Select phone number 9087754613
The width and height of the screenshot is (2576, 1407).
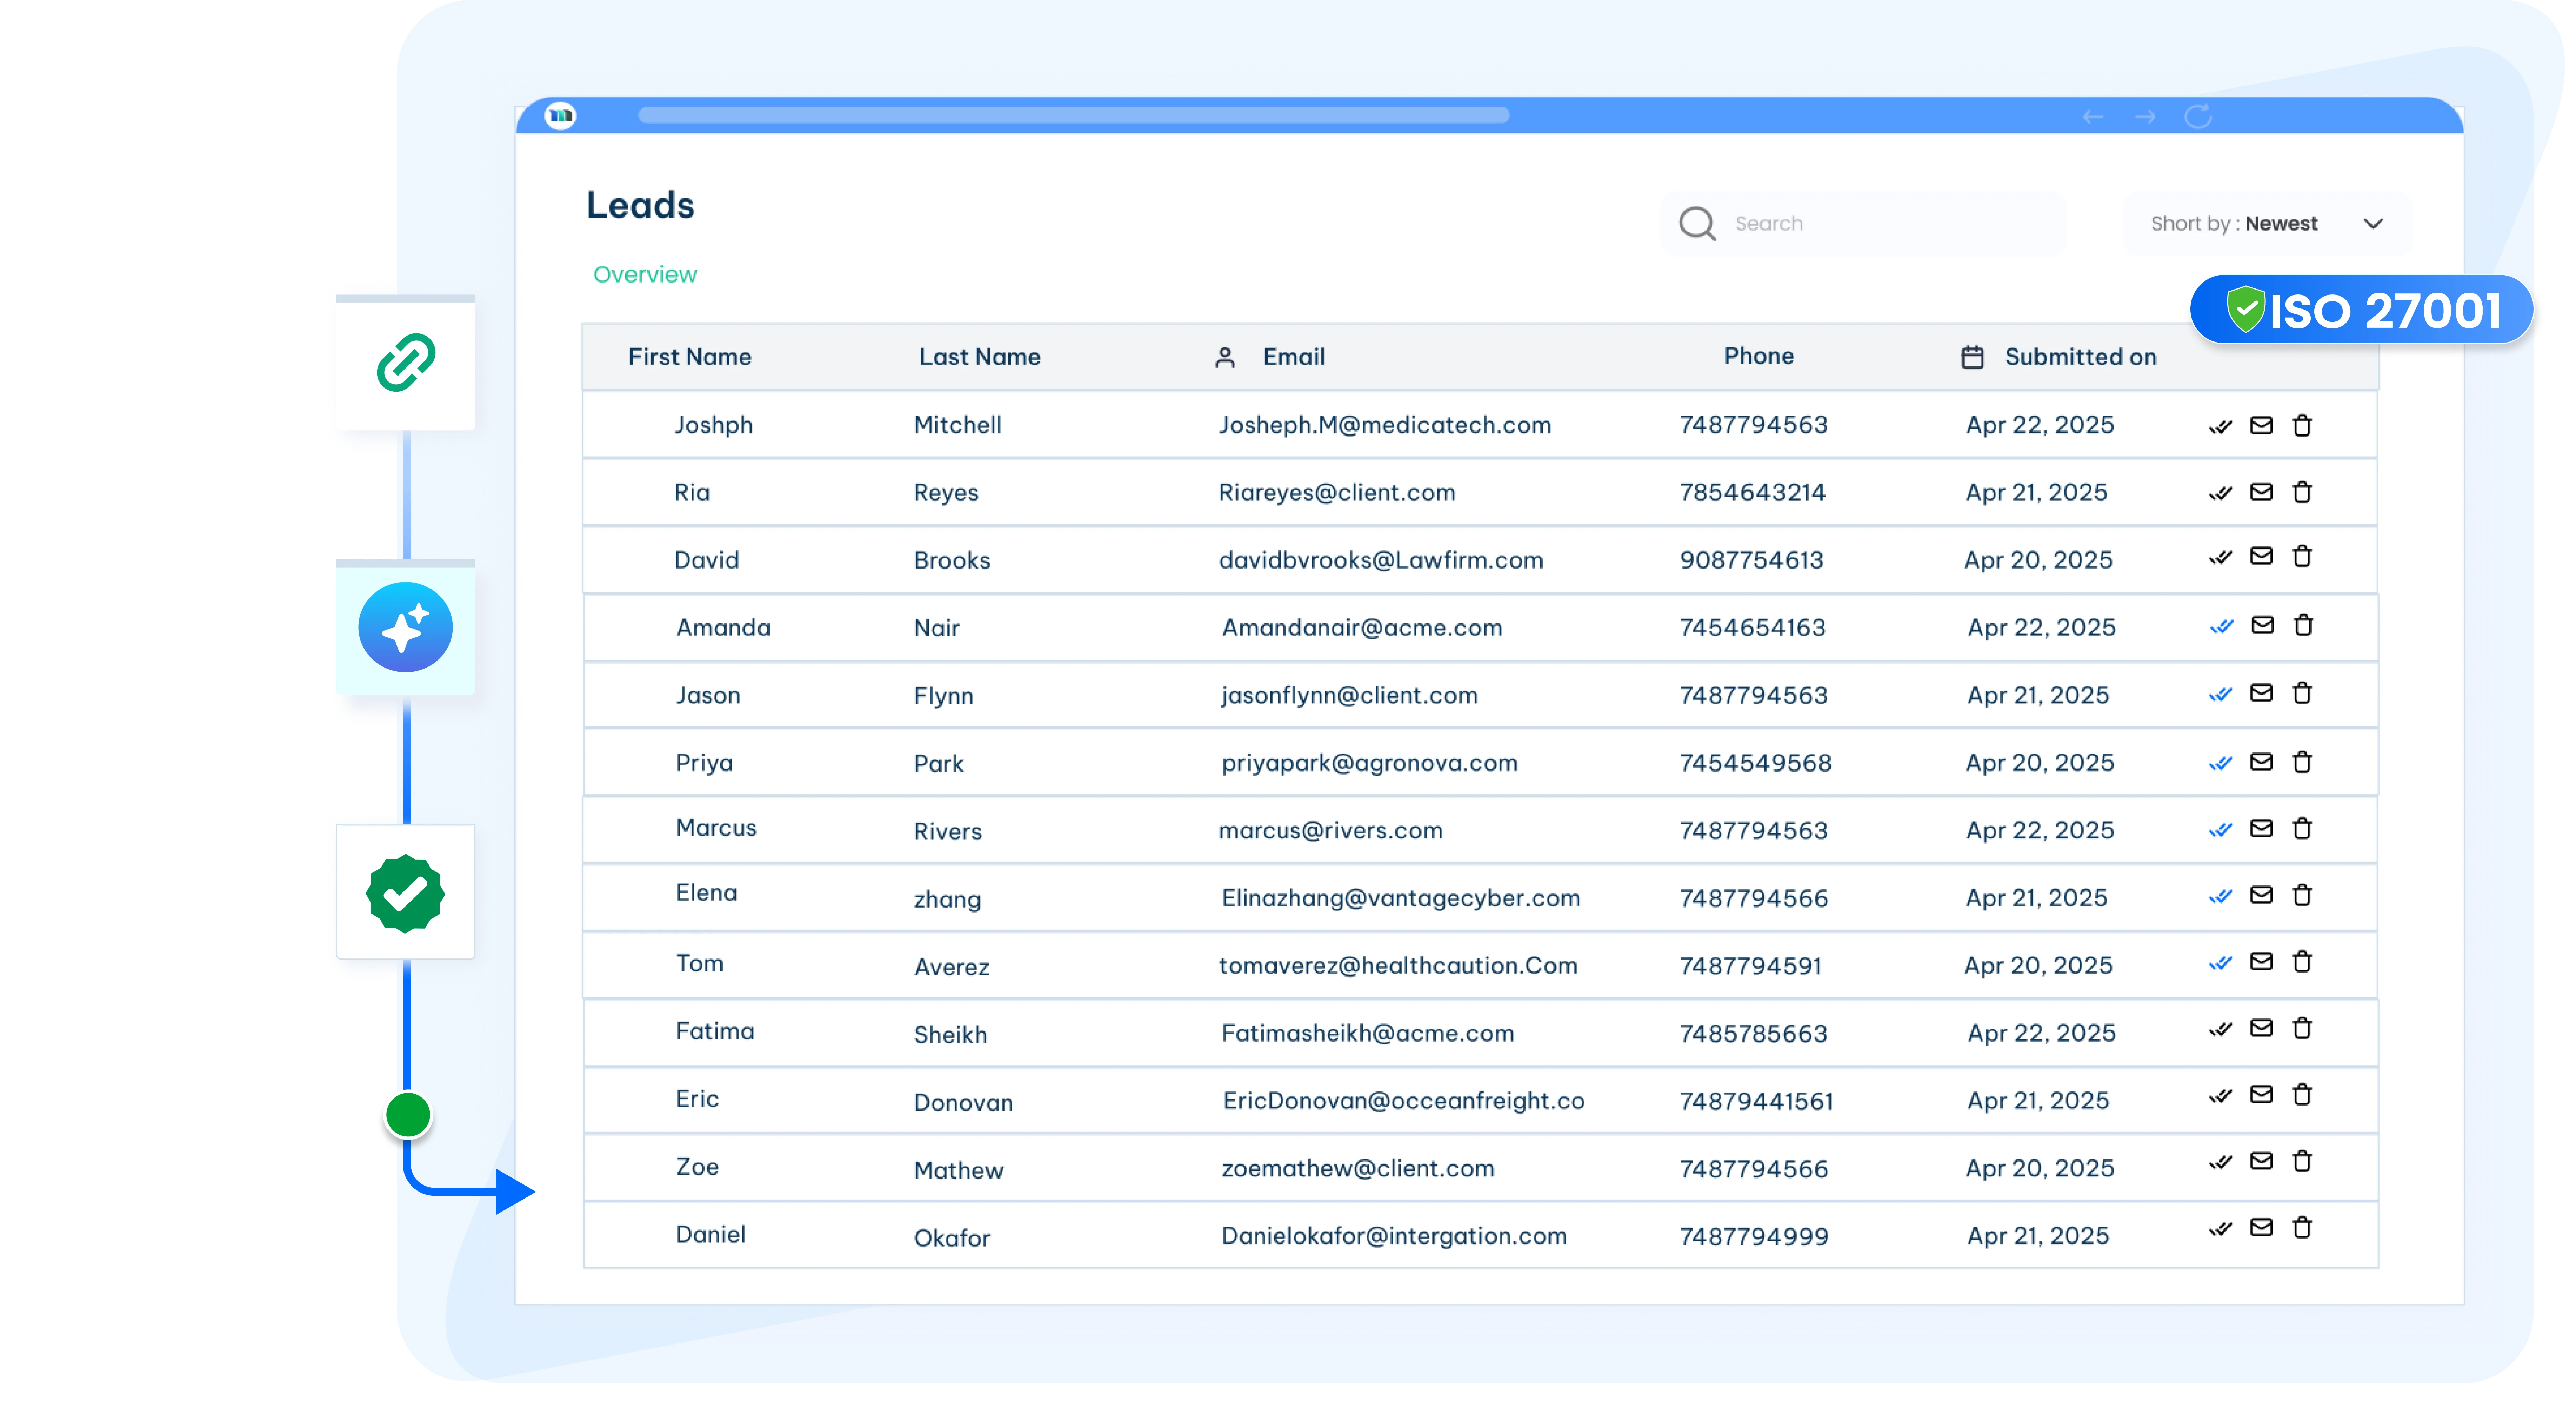coord(1751,560)
